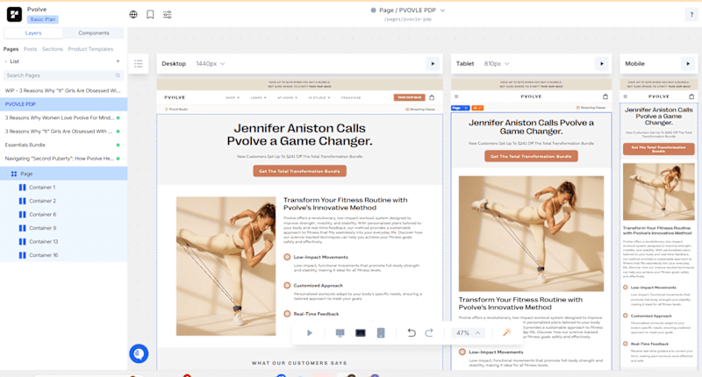
Task: Preview the Desktop frame with play button
Action: pos(433,63)
